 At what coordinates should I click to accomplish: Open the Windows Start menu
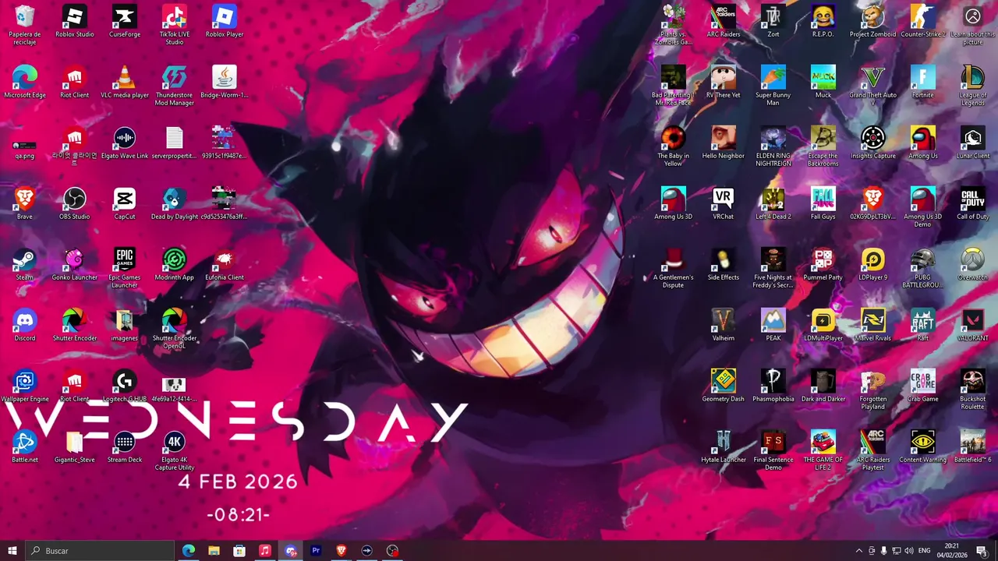tap(12, 551)
